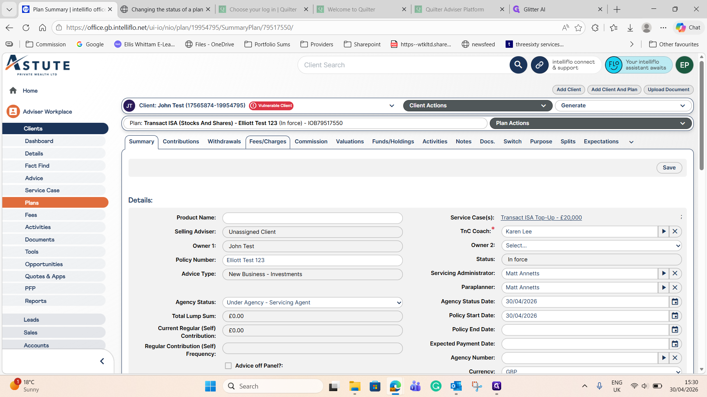707x397 pixels.
Task: Collapse the sidebar with the left chevron
Action: pyautogui.click(x=102, y=361)
